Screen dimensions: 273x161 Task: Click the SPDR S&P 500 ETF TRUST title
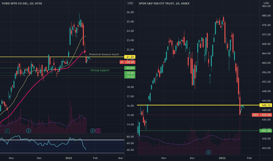point(164,3)
